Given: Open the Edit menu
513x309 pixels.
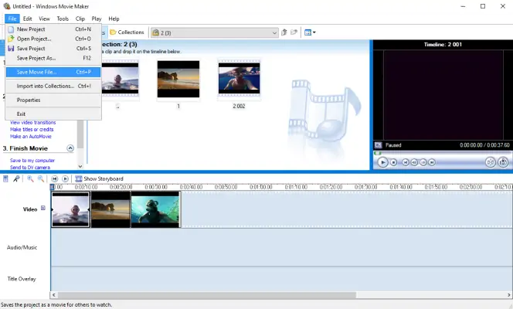Looking at the screenshot, I should tap(28, 19).
